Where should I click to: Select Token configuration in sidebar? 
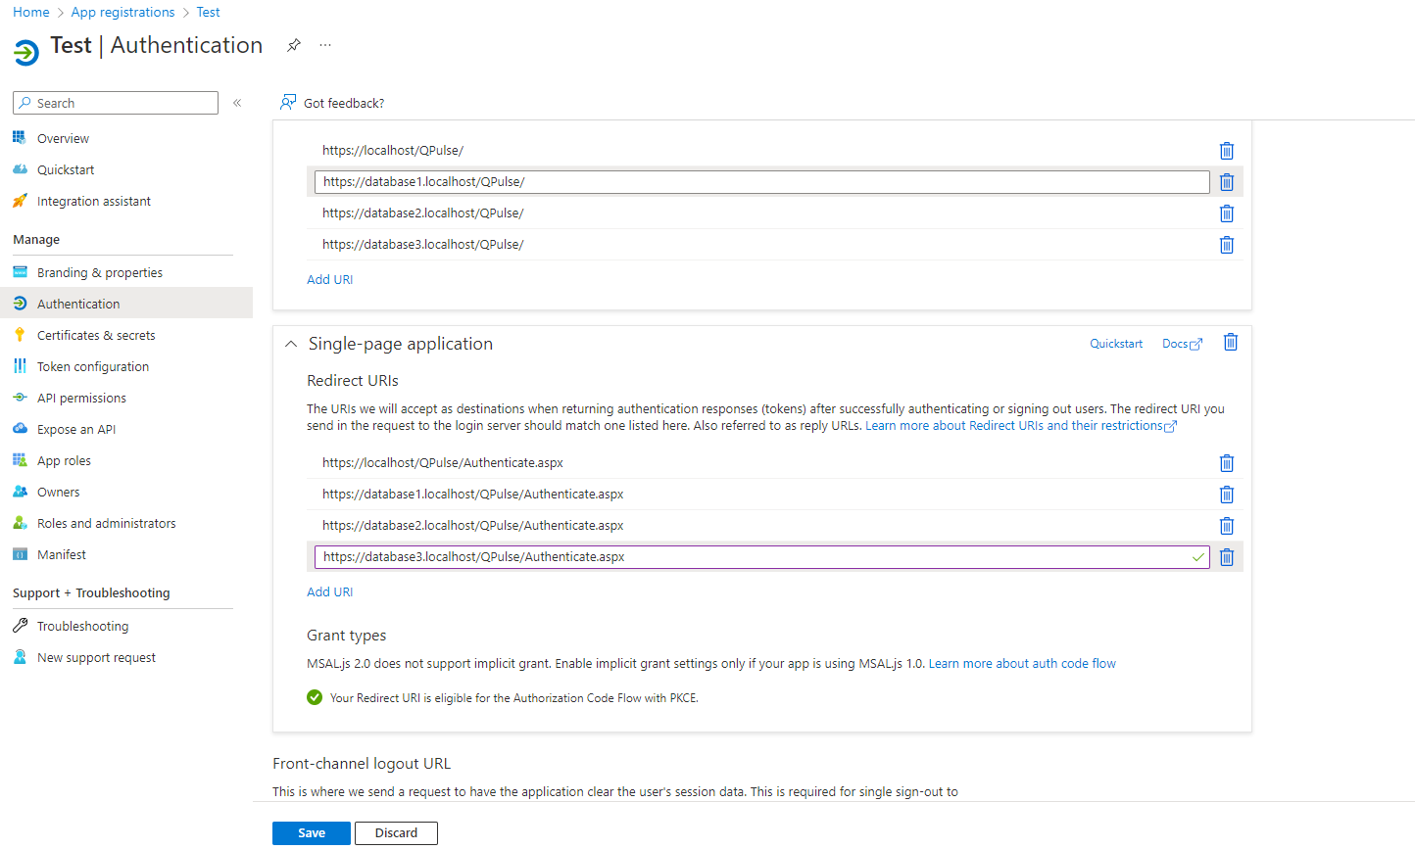pyautogui.click(x=93, y=366)
